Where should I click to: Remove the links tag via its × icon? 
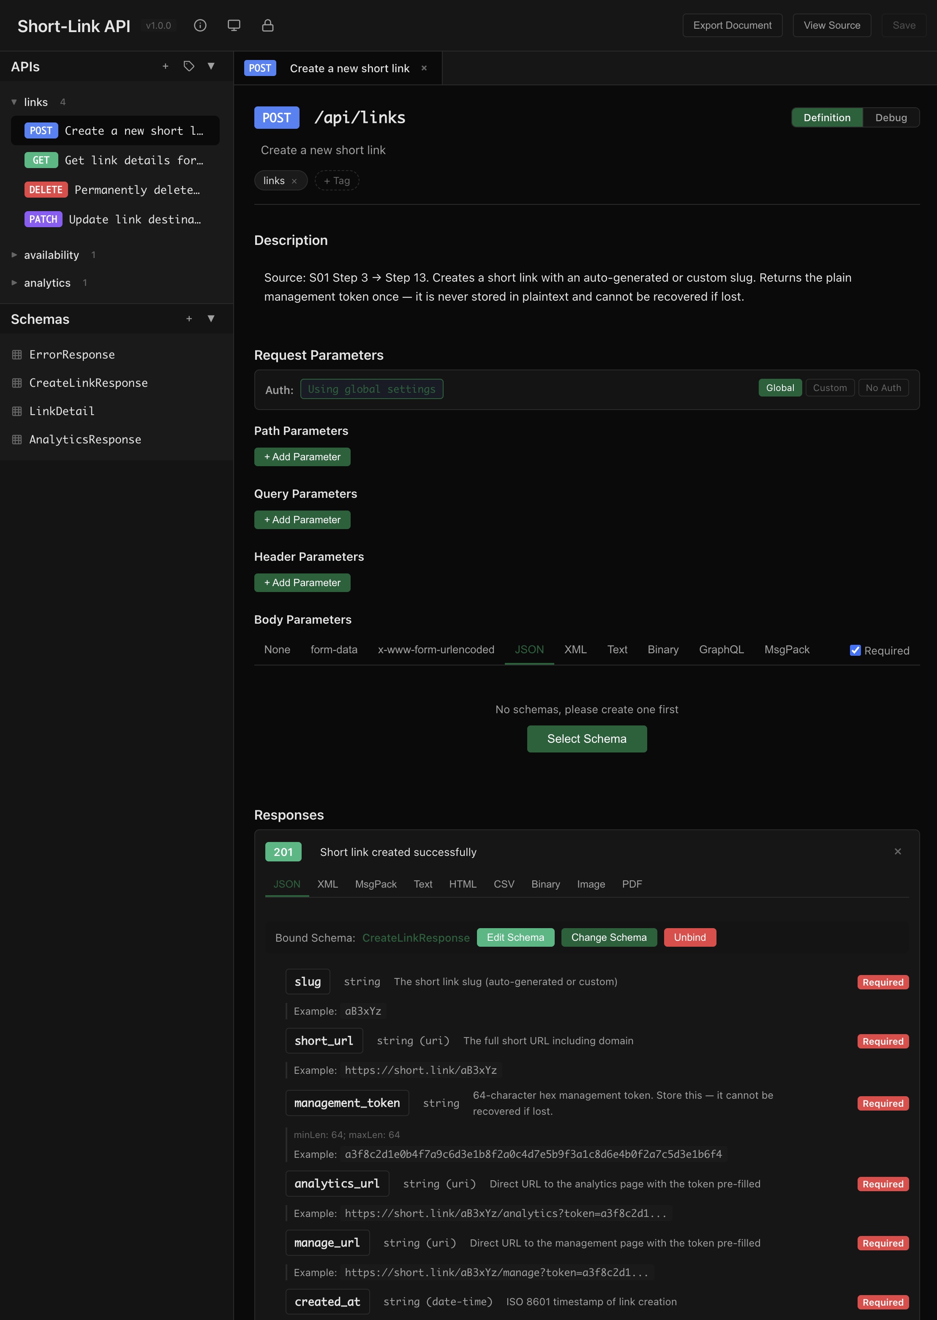click(x=294, y=180)
